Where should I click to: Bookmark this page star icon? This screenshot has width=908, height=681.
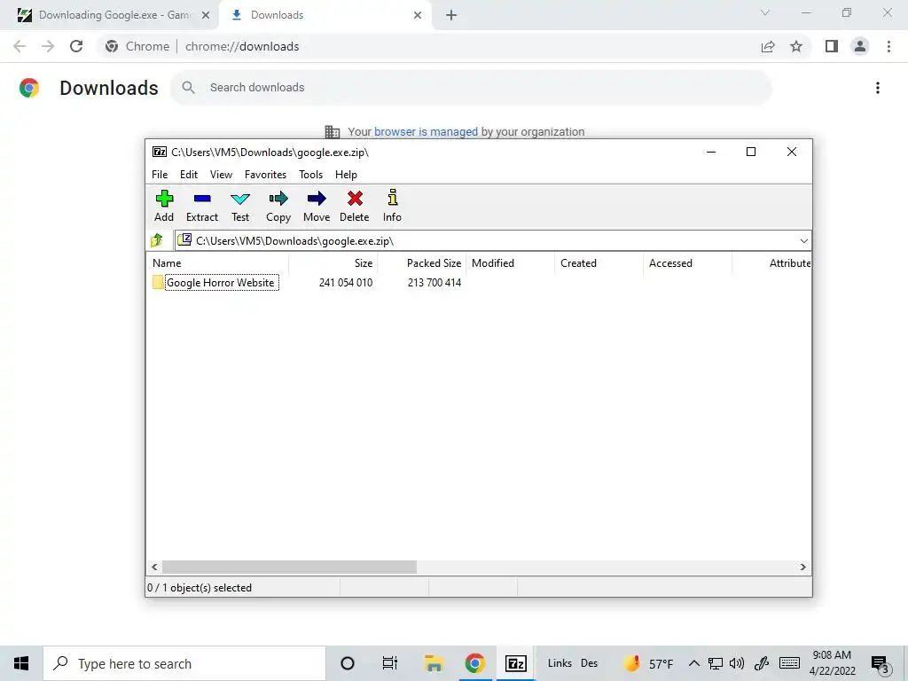796,46
